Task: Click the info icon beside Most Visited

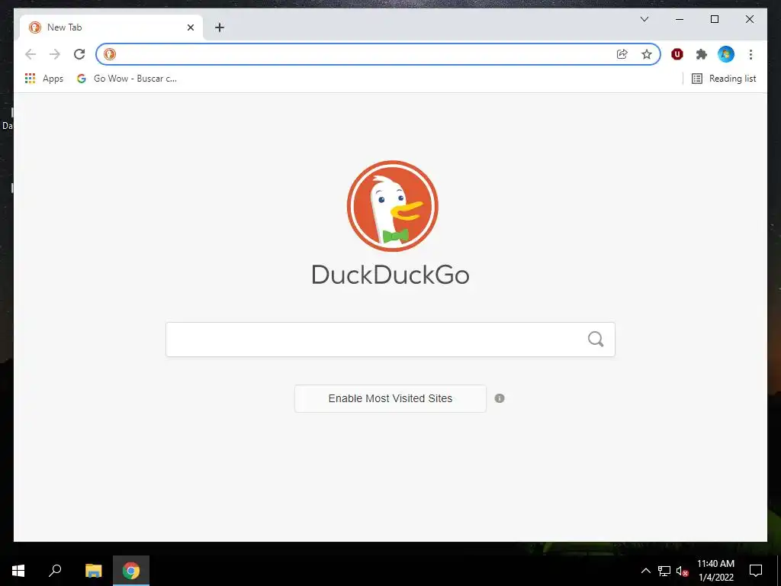Action: [x=500, y=398]
